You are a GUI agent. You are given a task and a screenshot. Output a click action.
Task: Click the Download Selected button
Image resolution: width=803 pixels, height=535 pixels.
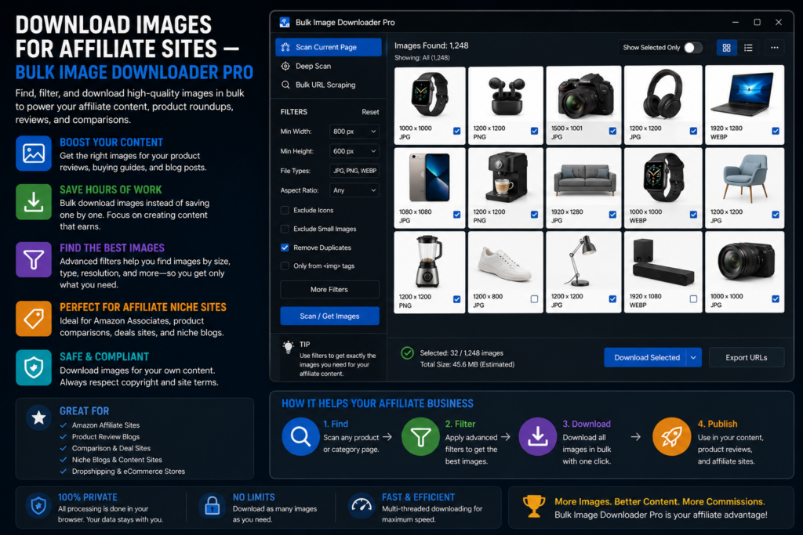[646, 357]
